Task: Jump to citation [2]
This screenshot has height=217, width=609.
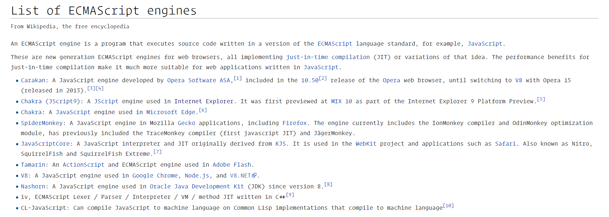Action: click(x=323, y=78)
